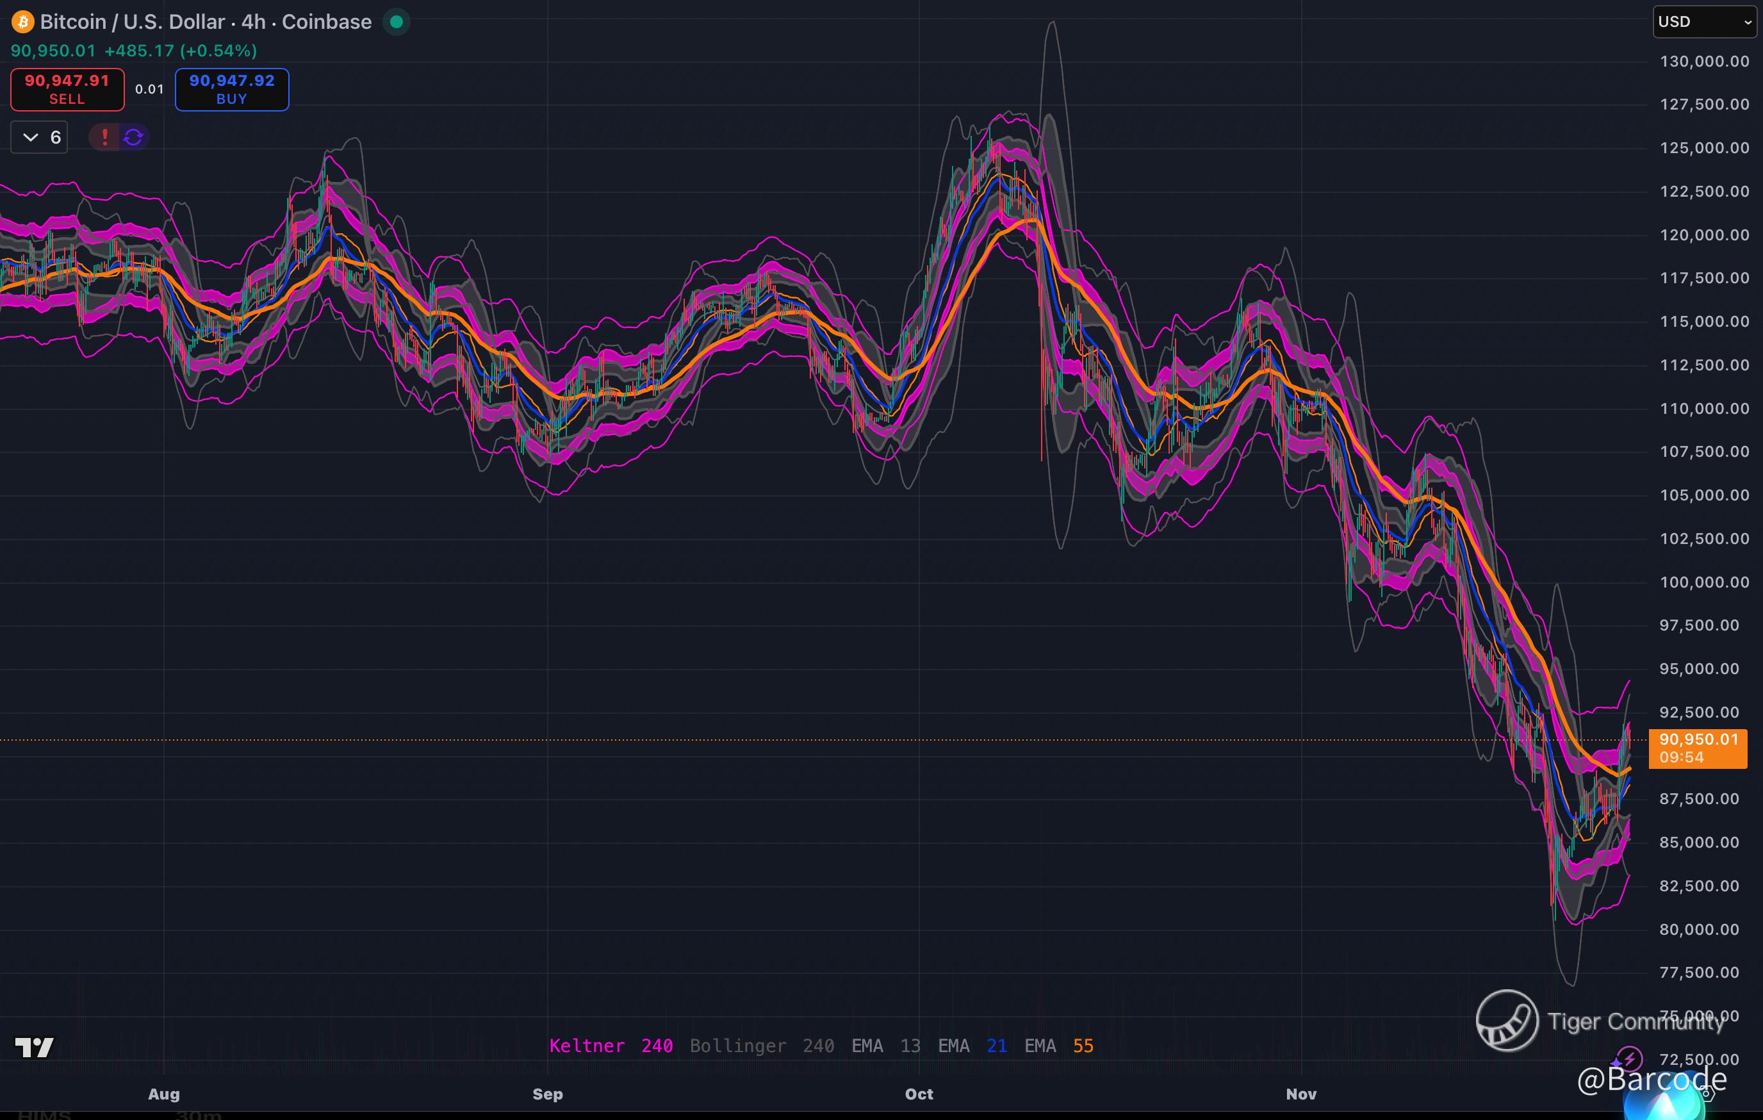Click the Bitcoin / U.S. Dollar symbol title

tap(205, 22)
